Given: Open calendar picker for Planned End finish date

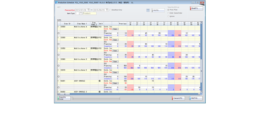Looking at the screenshot, I should tap(107, 10).
